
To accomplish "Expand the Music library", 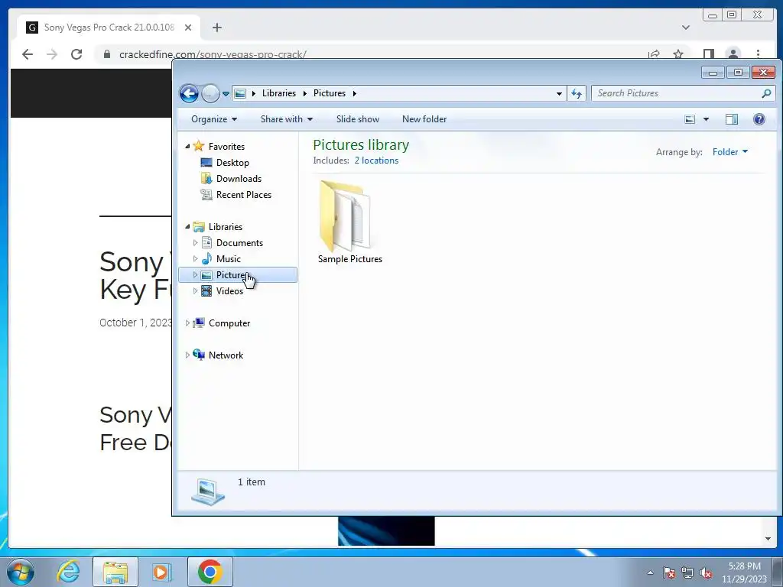I will click(x=195, y=259).
